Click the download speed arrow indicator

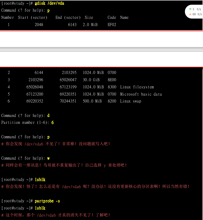tap(190, 14)
